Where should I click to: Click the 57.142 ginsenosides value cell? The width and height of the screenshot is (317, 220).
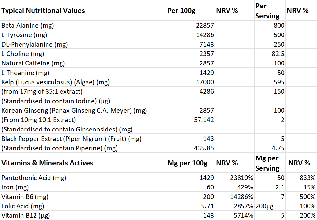pyautogui.click(x=190, y=120)
